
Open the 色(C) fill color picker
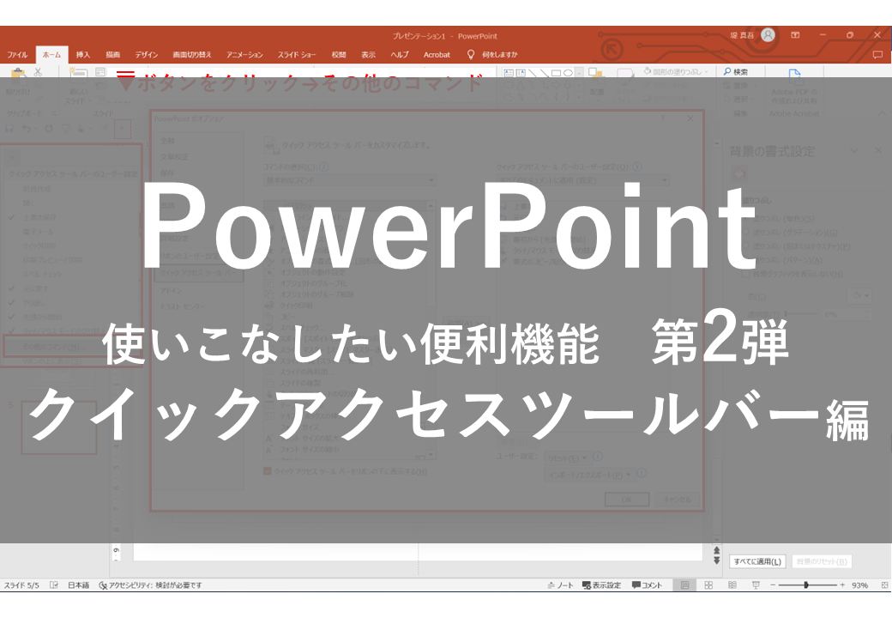(859, 296)
